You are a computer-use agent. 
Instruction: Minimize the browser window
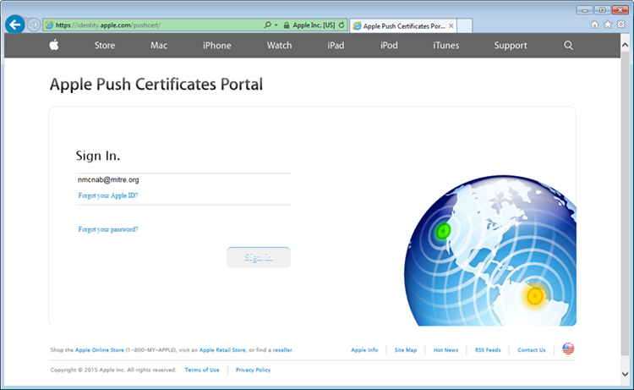585,10
